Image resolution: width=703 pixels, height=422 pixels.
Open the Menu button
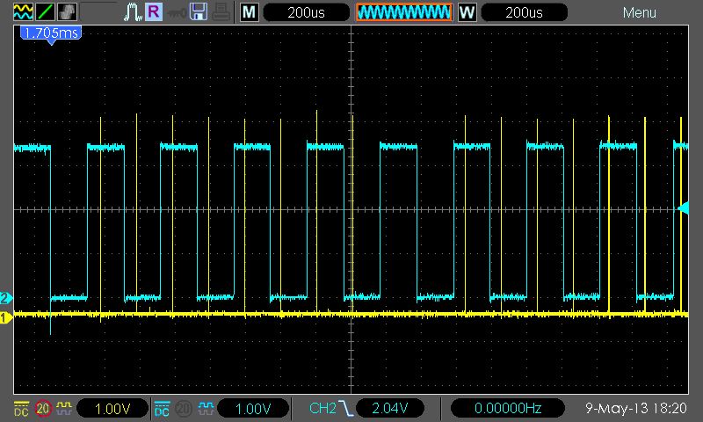tap(640, 12)
